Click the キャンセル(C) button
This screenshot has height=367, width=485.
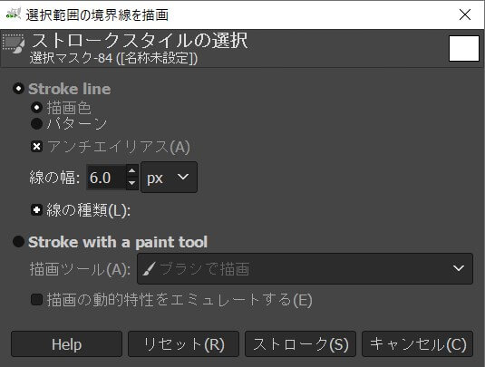418,344
